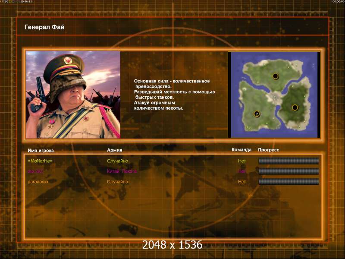This screenshot has width=345, height=259.
Task: Click the island map preview
Action: tap(274, 95)
